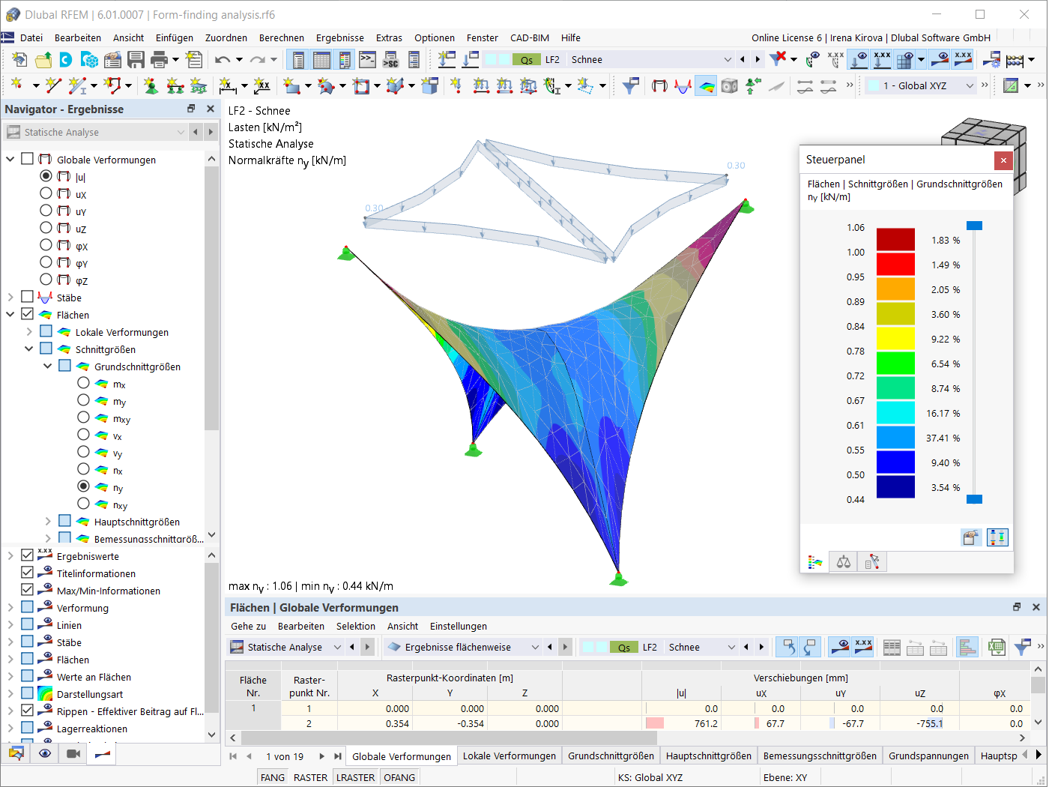1049x787 pixels.
Task: Enable the Globale Verformungen checkbox
Action: pyautogui.click(x=28, y=159)
